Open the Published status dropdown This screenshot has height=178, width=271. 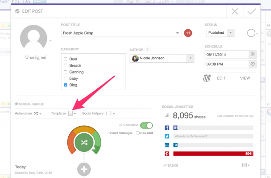click(220, 33)
